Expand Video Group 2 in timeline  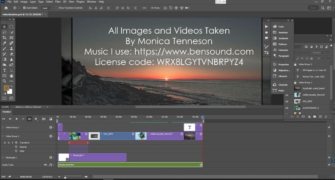point(3,127)
